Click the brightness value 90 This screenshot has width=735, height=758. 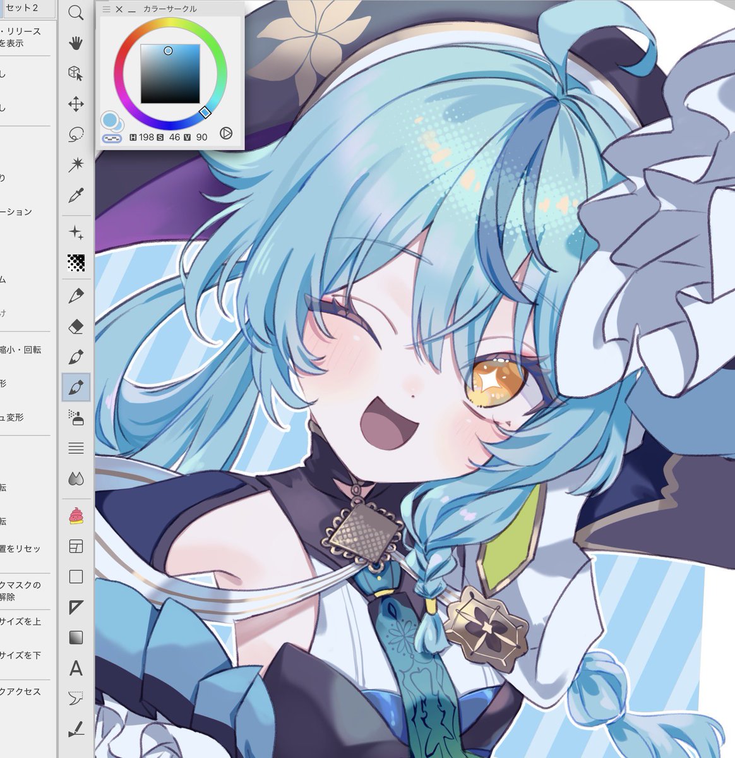click(202, 137)
